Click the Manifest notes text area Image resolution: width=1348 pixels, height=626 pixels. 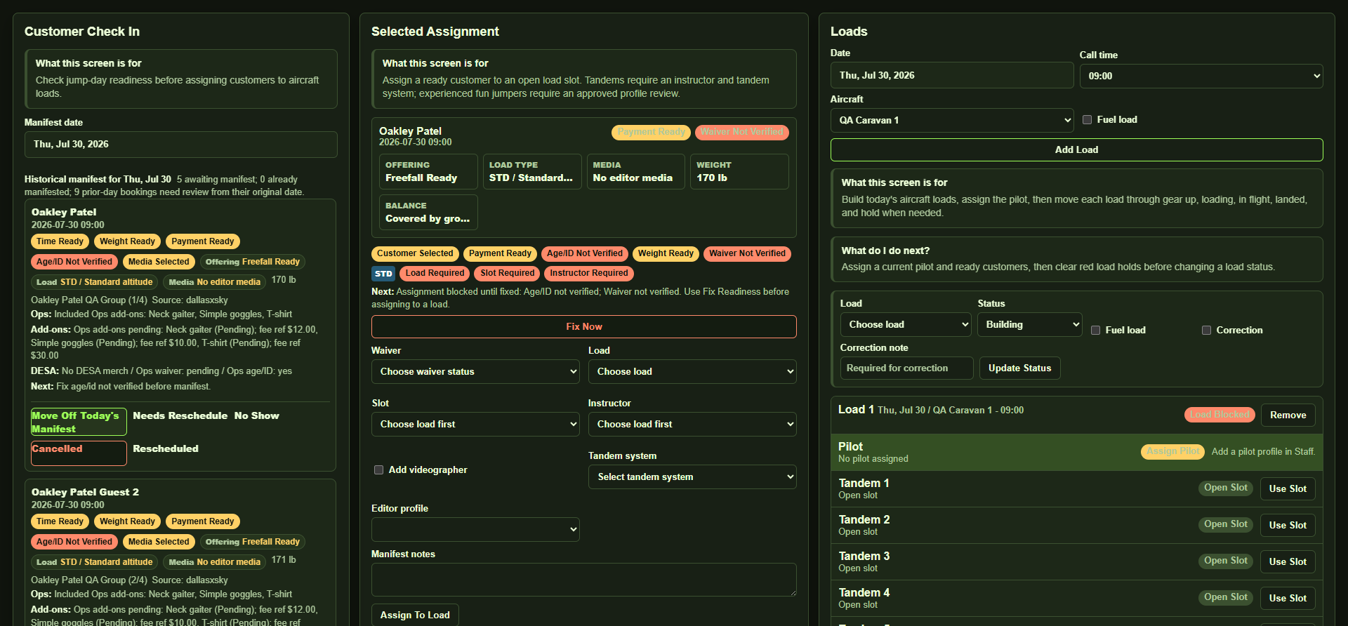[x=584, y=580]
